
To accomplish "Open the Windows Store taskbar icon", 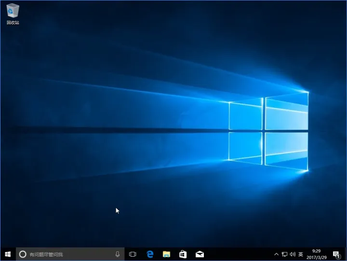I will (x=183, y=254).
